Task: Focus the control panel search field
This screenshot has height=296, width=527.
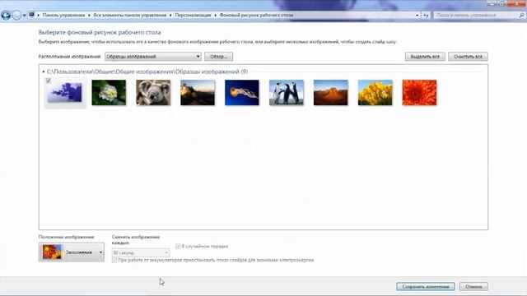Action: (x=476, y=15)
